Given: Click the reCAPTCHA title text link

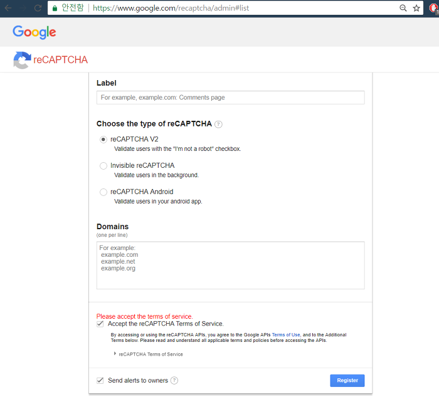Looking at the screenshot, I should click(x=60, y=60).
